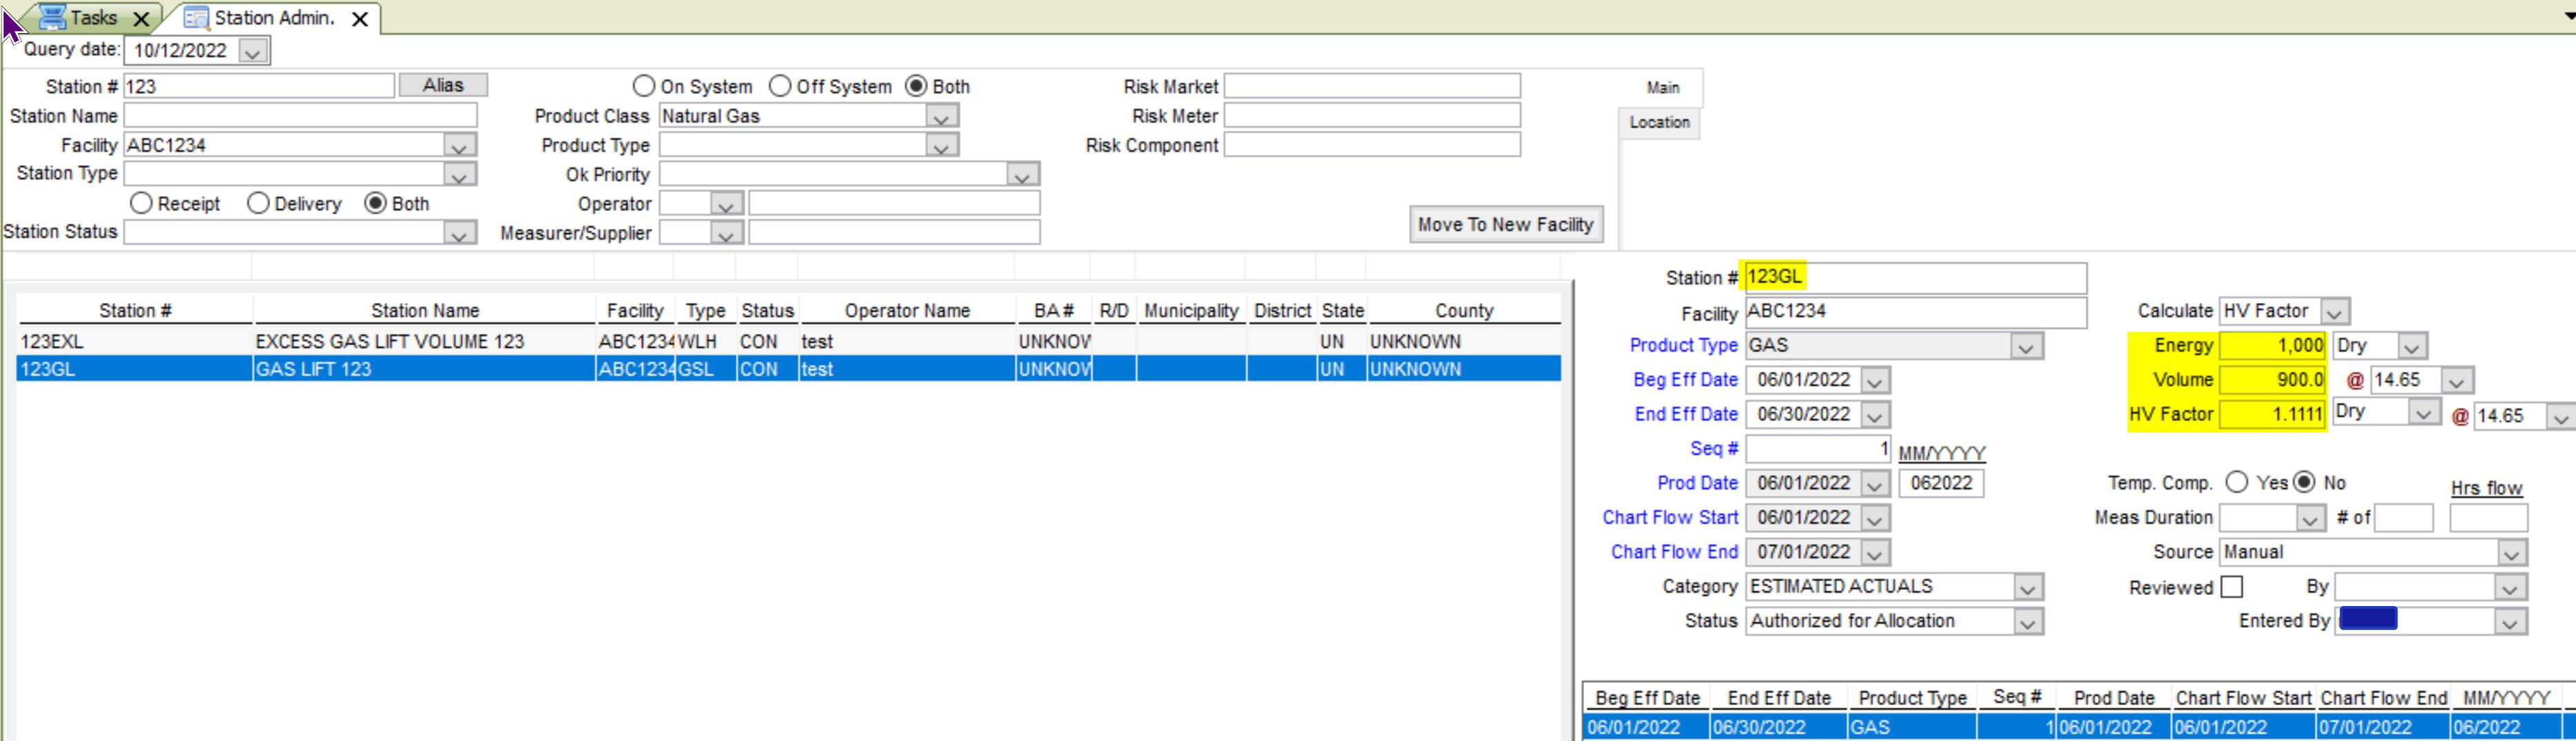Switch to the Location tab
This screenshot has width=2576, height=741.
(1658, 122)
